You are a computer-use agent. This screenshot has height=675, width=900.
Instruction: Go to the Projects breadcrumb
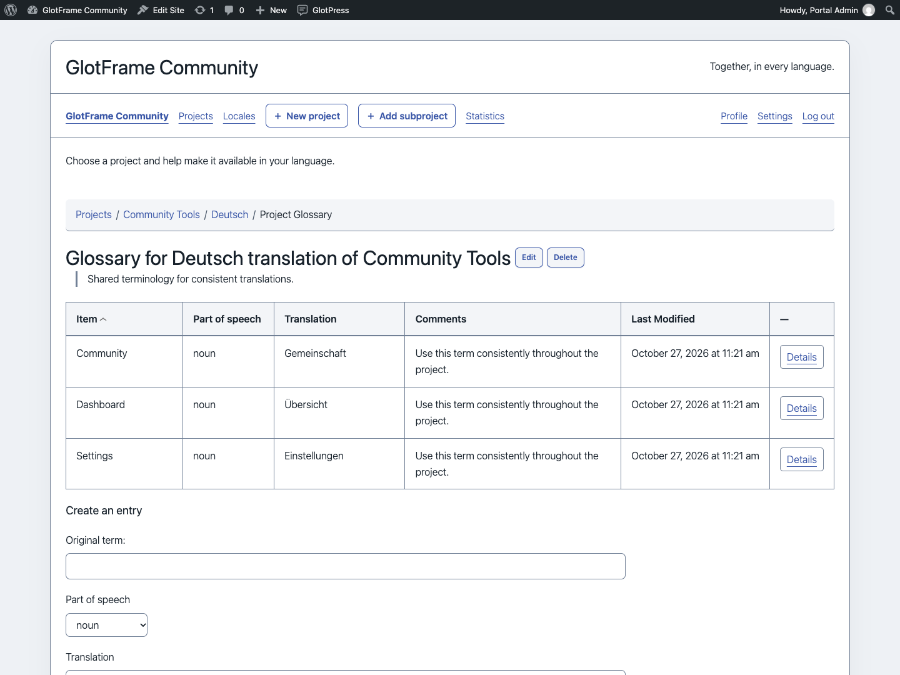(x=94, y=214)
